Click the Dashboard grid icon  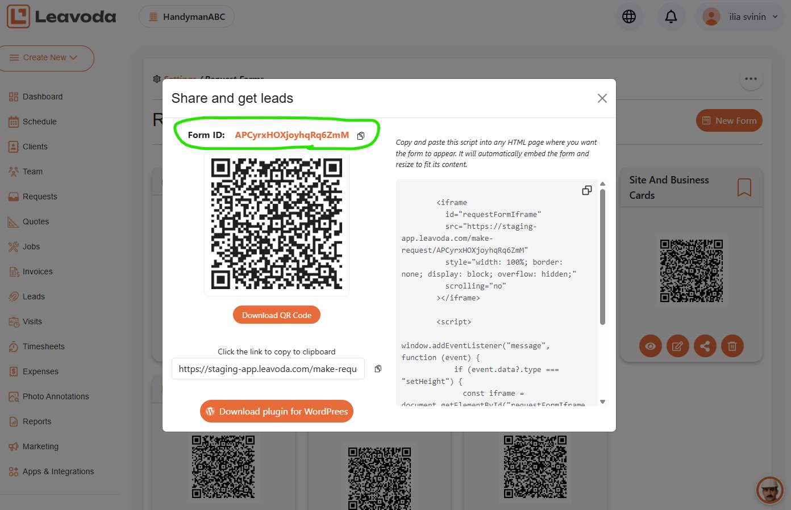pyautogui.click(x=14, y=97)
